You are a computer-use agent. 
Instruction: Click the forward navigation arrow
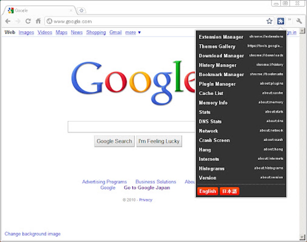coord(18,21)
